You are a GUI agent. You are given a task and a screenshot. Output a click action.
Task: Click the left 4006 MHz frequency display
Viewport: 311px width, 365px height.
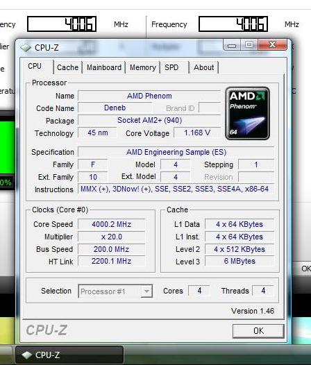(x=62, y=24)
